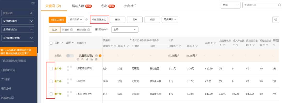The image size is (282, 103).
Task: Select the 汇总 view tab
Action: click(x=55, y=30)
